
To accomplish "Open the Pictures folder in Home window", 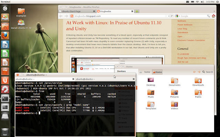I will click(x=174, y=94).
